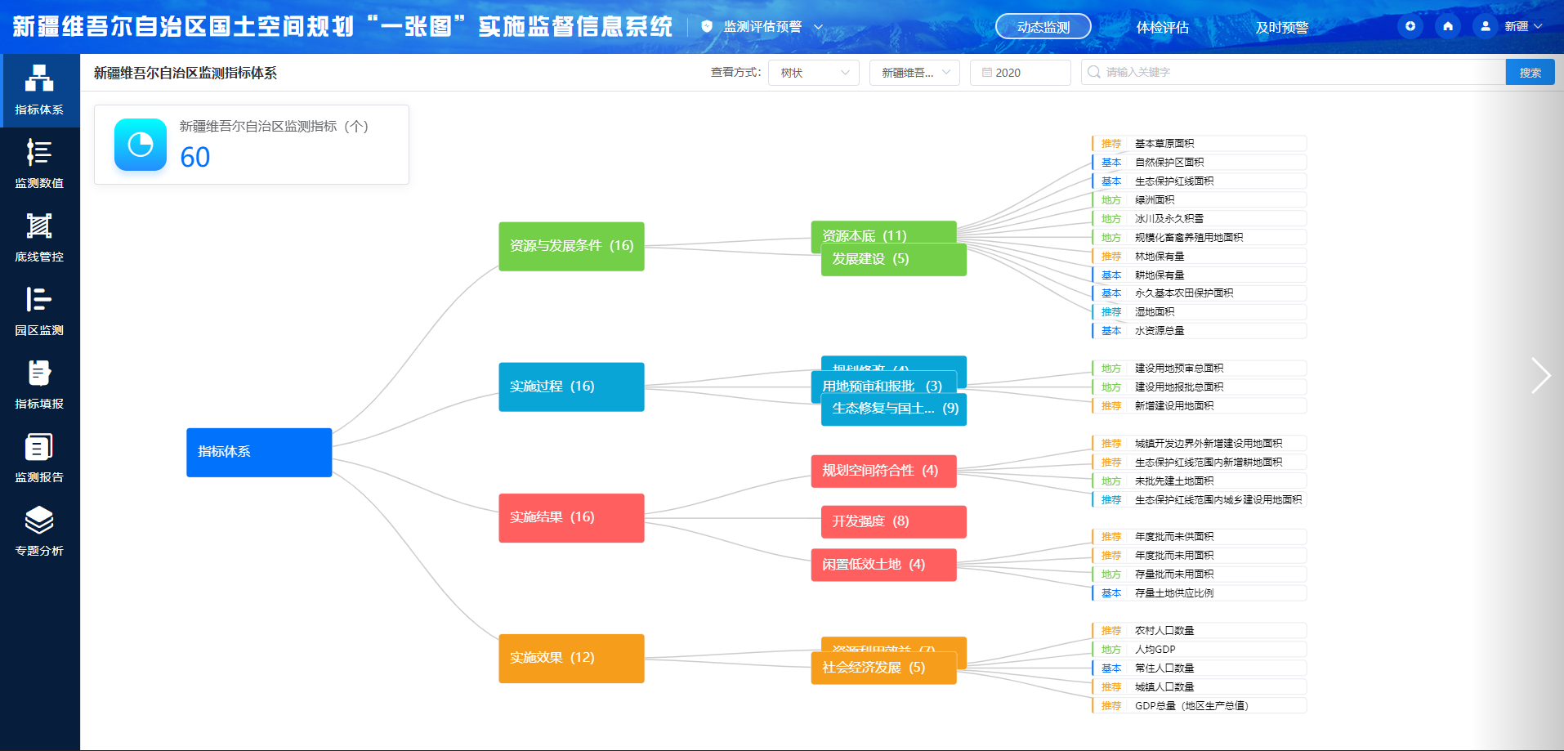Screen dimensions: 1564x751
Task: Switch to the 及时预警 tab
Action: 1282,27
